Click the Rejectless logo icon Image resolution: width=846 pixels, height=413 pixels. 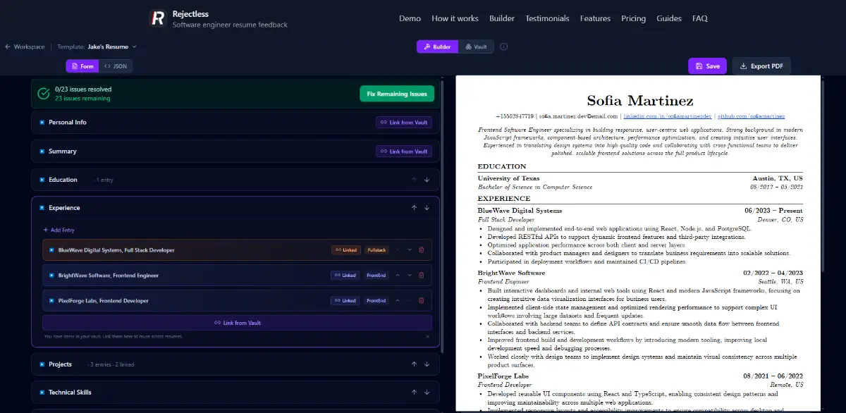(158, 18)
